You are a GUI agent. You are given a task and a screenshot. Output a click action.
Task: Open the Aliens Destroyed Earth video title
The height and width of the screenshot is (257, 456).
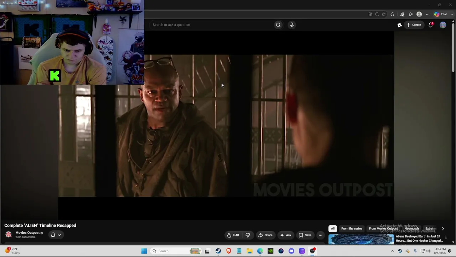point(419,238)
